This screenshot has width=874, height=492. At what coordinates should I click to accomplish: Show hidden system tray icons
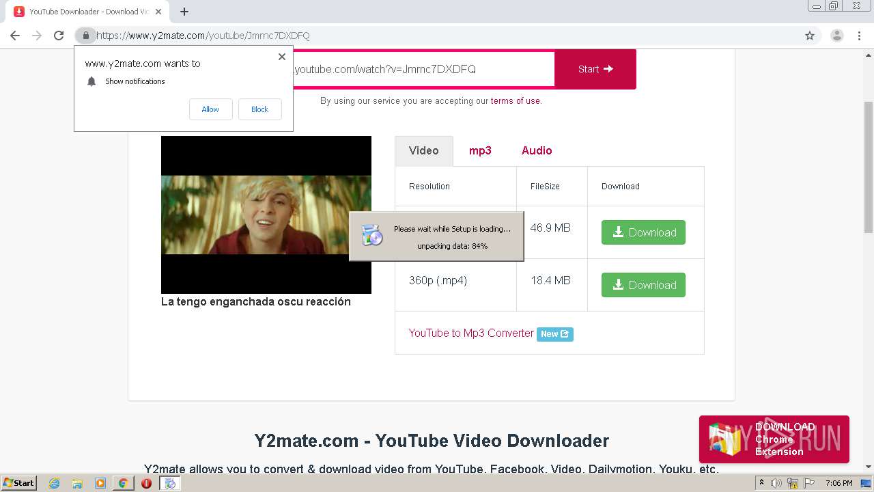[761, 483]
